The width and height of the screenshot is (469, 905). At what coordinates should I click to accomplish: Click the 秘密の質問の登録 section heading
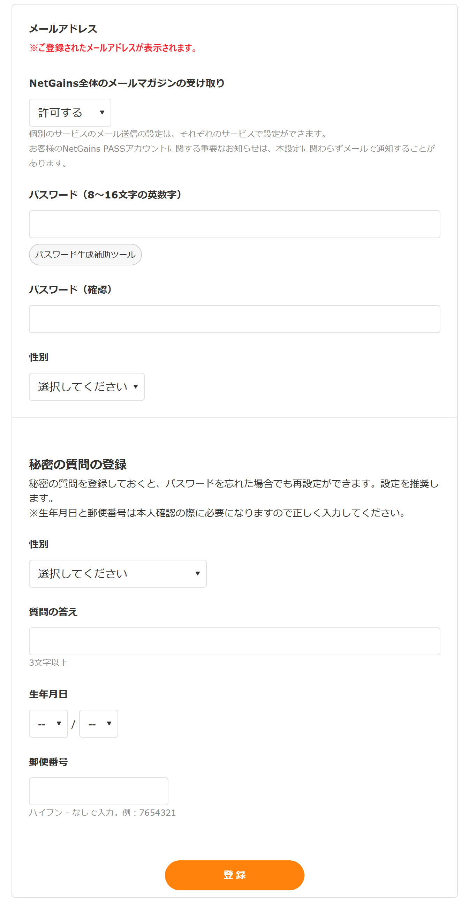(77, 465)
